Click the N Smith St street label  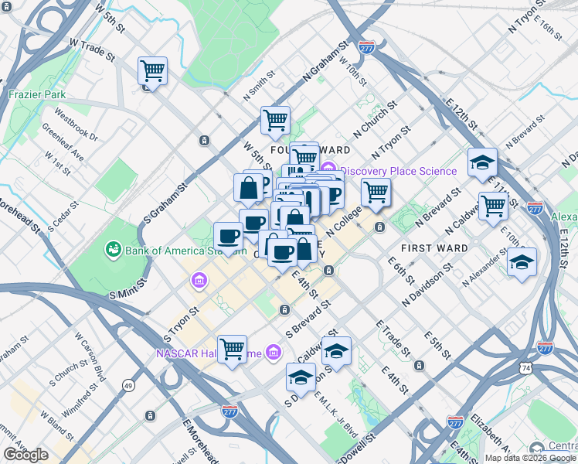[260, 86]
